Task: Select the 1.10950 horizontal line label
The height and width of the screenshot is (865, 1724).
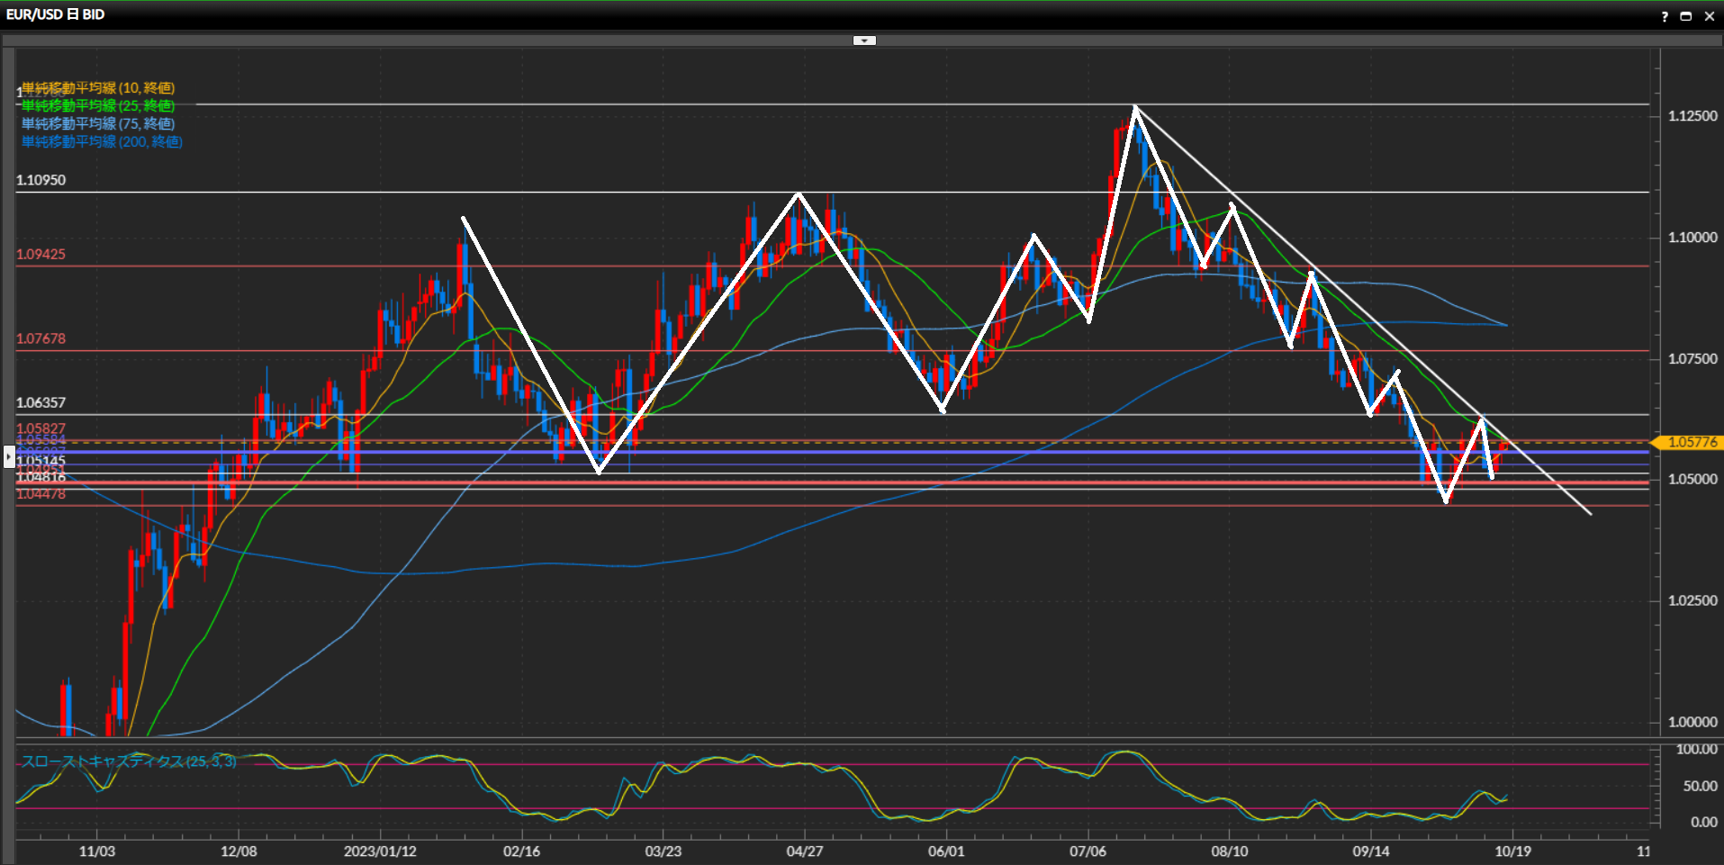Action: tap(41, 180)
